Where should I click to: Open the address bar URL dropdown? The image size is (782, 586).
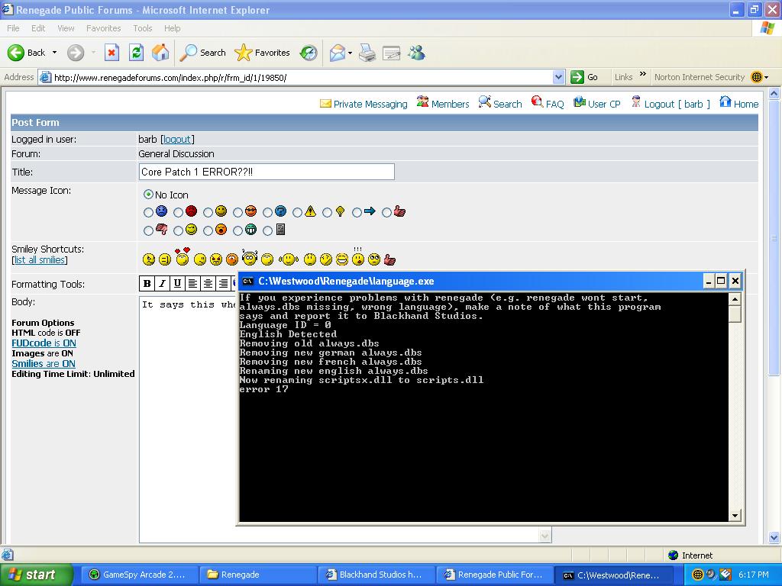pyautogui.click(x=559, y=77)
